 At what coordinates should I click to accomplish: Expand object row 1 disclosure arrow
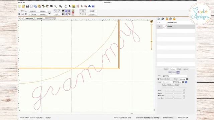click(x=158, y=22)
